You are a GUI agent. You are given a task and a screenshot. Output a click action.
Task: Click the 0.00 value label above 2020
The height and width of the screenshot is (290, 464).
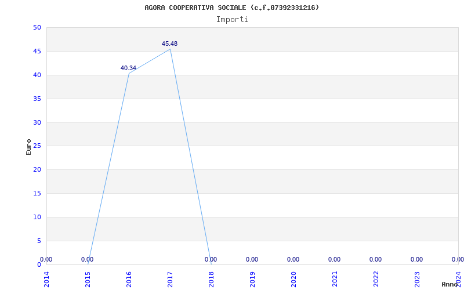[x=293, y=259]
